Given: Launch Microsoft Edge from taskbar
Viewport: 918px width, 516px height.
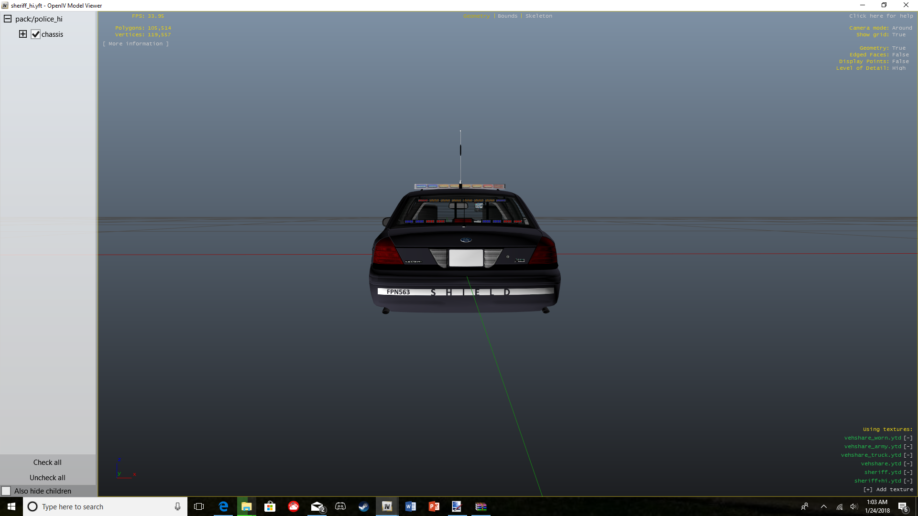Looking at the screenshot, I should click(x=223, y=506).
